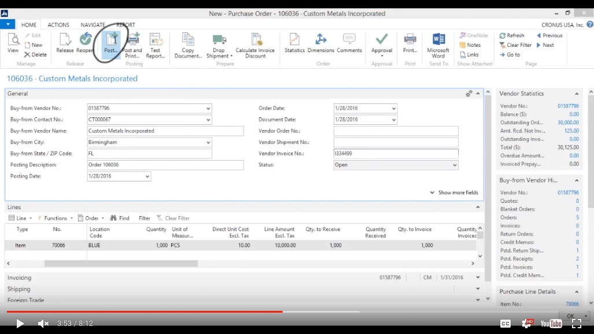Open Buy-from Vendor No. dropdown
This screenshot has height=334, width=594.
pyautogui.click(x=208, y=108)
